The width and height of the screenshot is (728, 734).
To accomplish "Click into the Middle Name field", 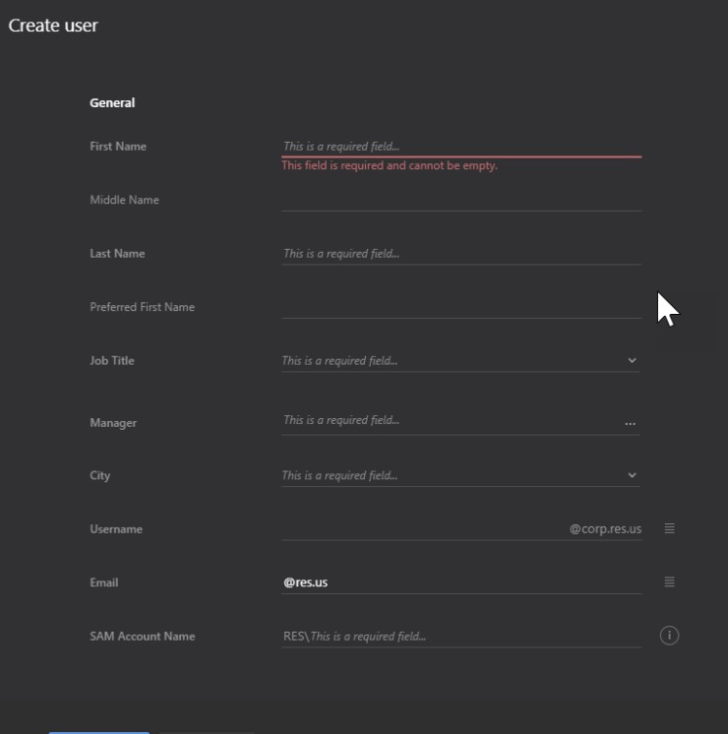I will (x=460, y=200).
